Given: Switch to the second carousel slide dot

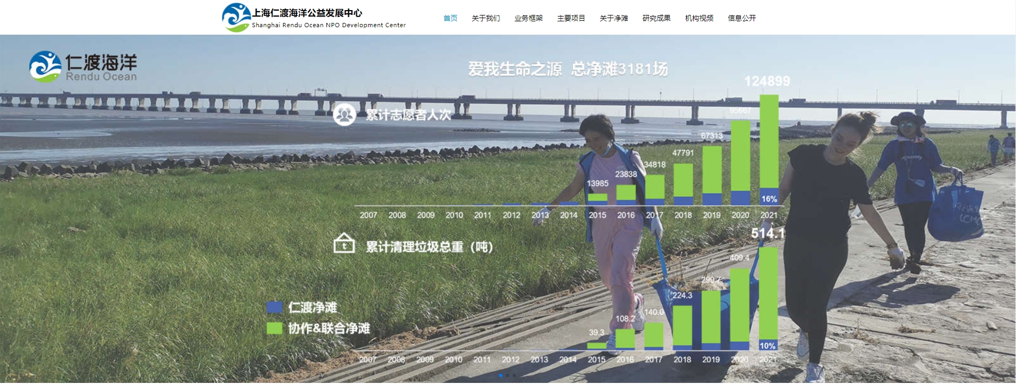Looking at the screenshot, I should click(x=507, y=375).
